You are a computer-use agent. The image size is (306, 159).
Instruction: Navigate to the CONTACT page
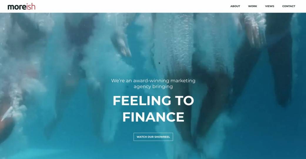[289, 6]
